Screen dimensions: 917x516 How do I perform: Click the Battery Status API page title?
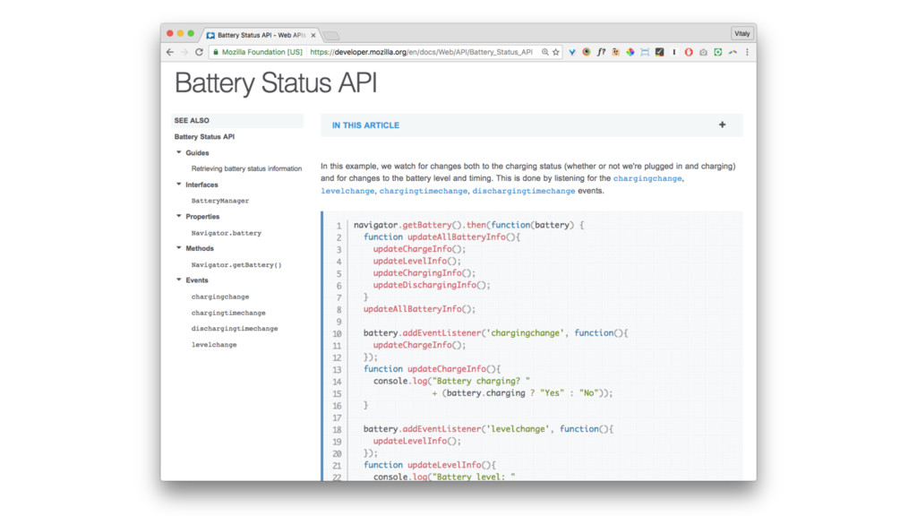276,82
